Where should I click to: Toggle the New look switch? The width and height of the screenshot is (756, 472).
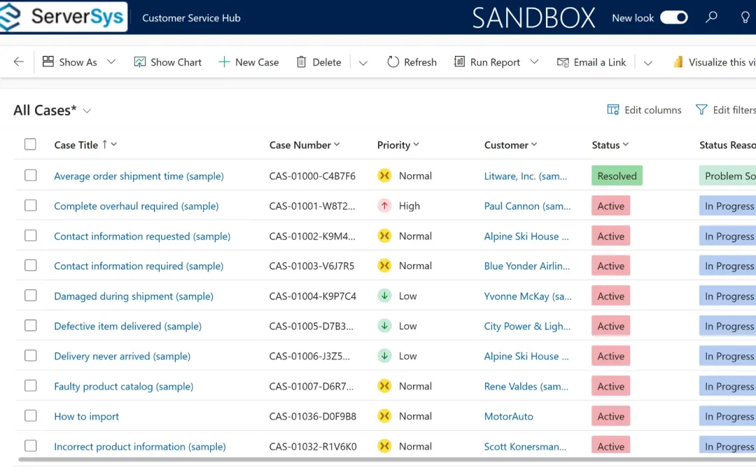pos(673,17)
